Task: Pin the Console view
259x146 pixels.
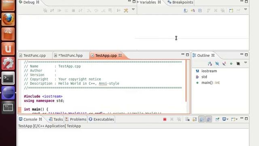Action: [217, 119]
